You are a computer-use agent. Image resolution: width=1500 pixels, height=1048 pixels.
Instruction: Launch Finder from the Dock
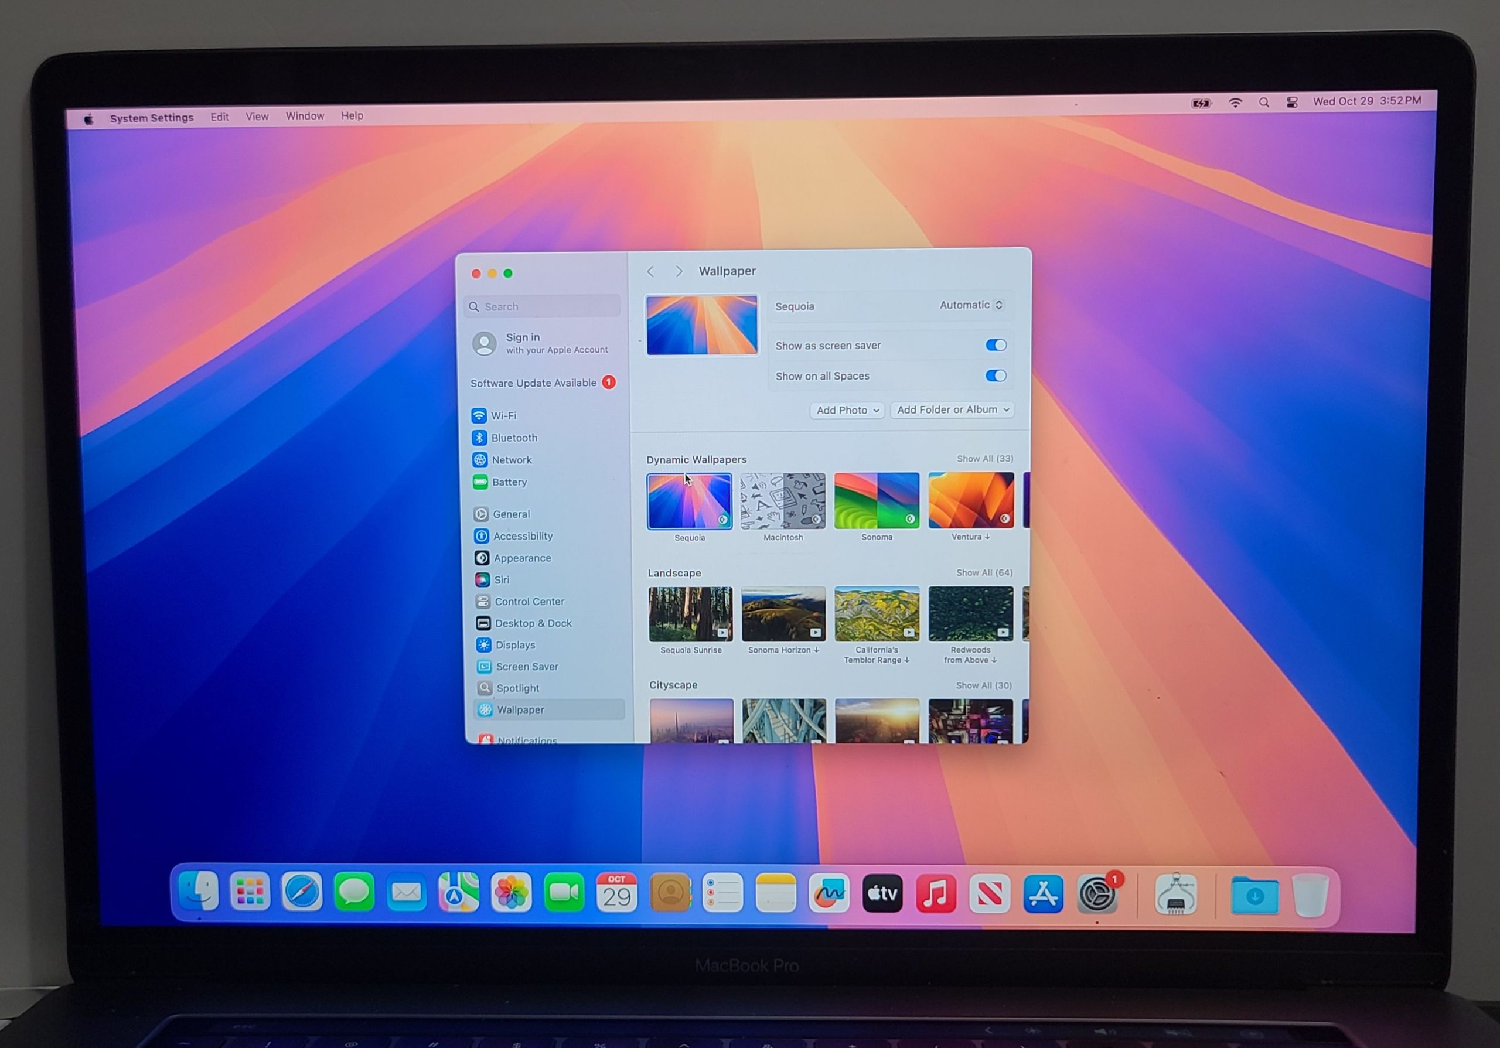point(199,890)
